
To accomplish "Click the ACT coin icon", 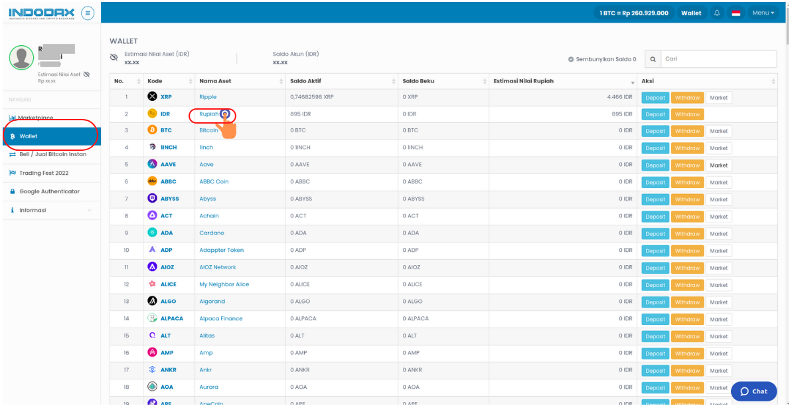I will (x=152, y=215).
